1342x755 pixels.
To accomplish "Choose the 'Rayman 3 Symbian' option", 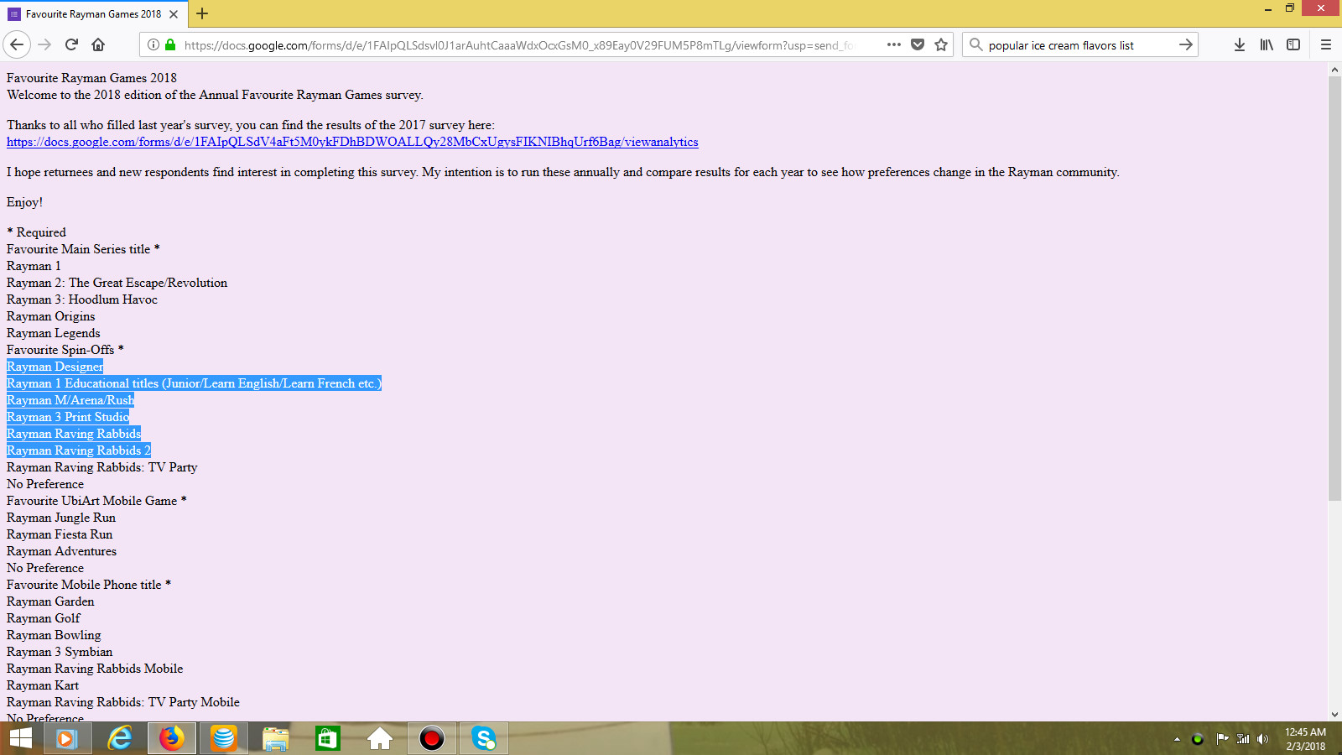I will (60, 652).
